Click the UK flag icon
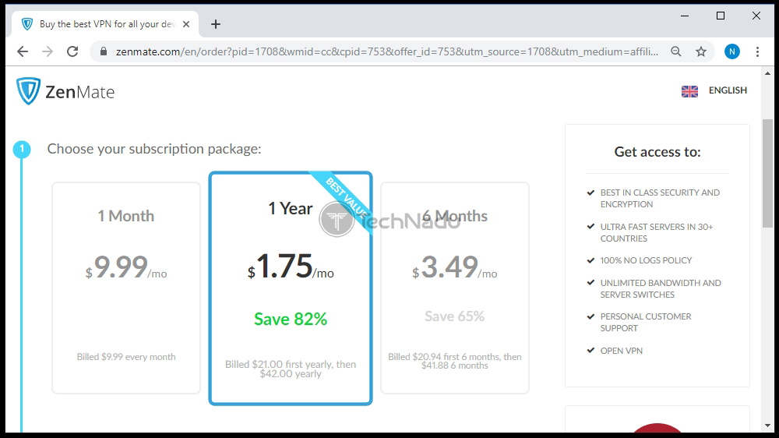The image size is (779, 438). tap(689, 91)
